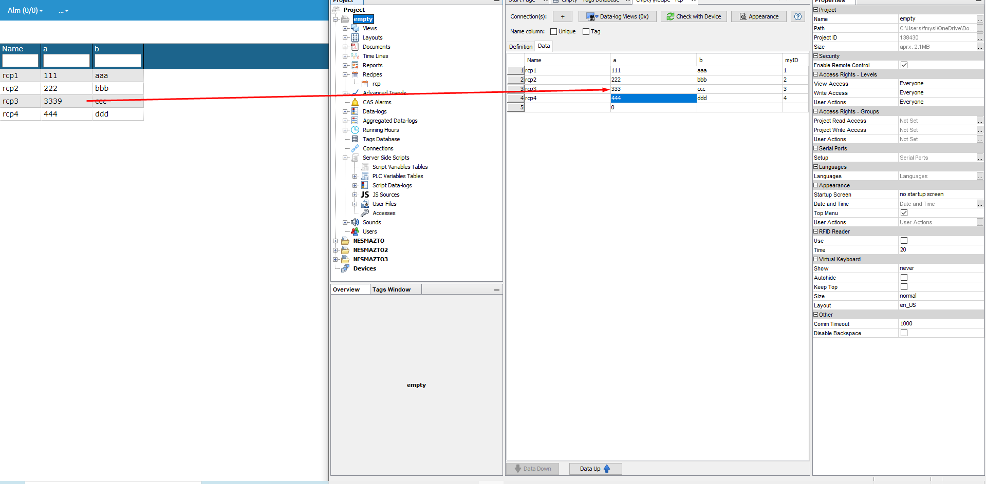The height and width of the screenshot is (484, 986).
Task: Open the Data-log Views (0x) dropdown
Action: coord(618,16)
